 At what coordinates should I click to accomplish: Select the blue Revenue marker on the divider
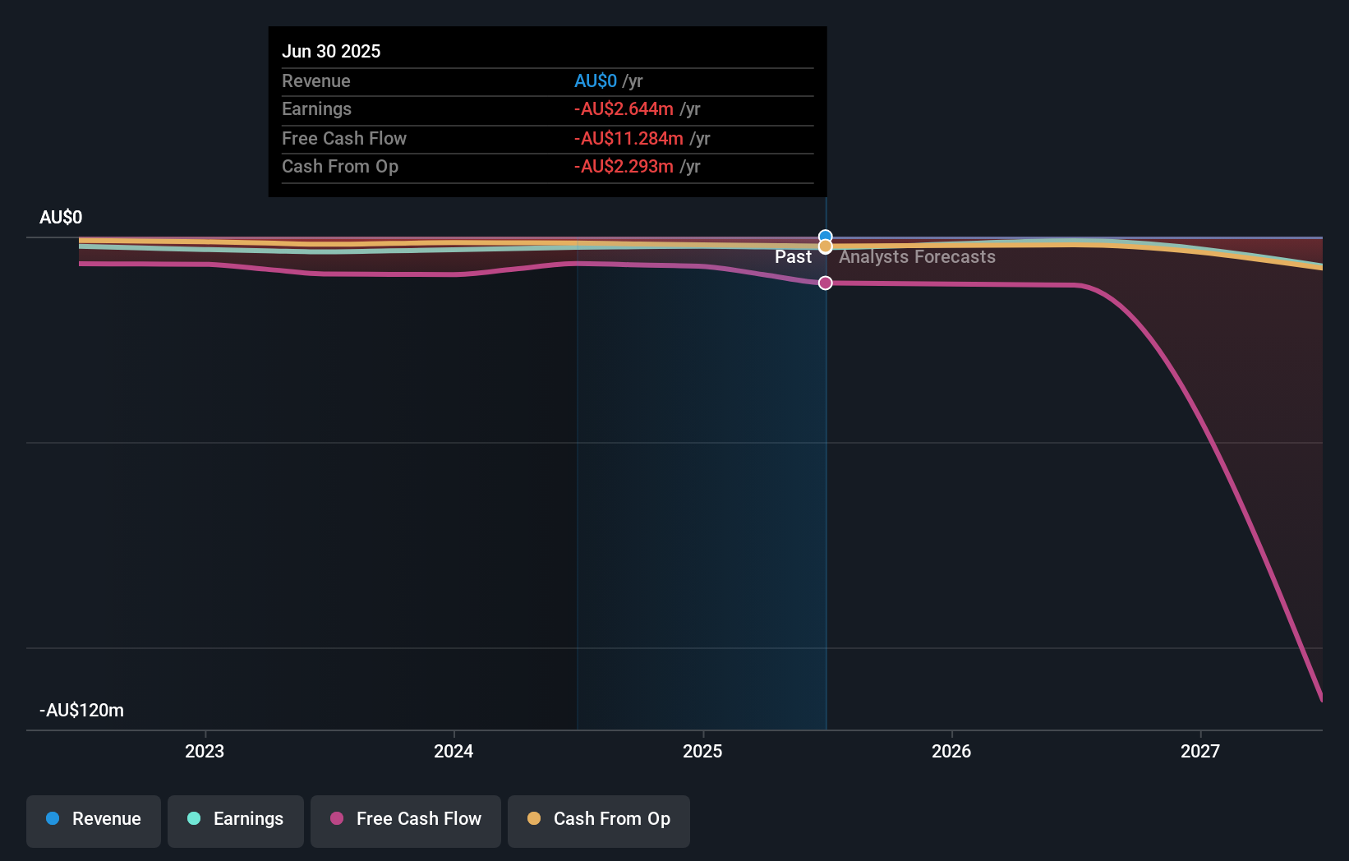[825, 234]
